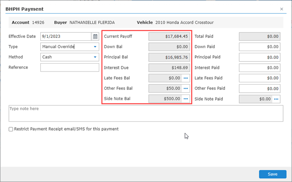
Task: Select the Interest Due $148.69 value
Action: (169, 68)
